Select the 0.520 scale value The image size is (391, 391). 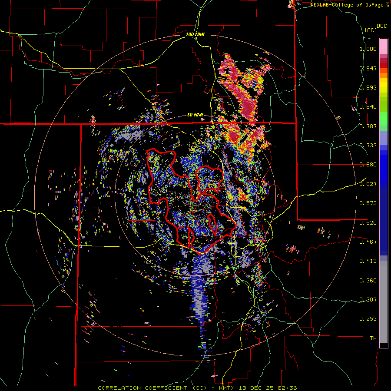point(368,222)
